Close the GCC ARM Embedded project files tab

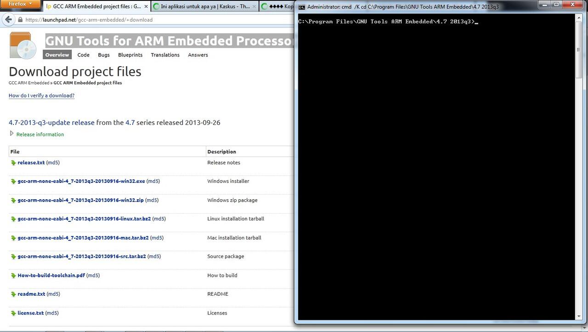(146, 6)
